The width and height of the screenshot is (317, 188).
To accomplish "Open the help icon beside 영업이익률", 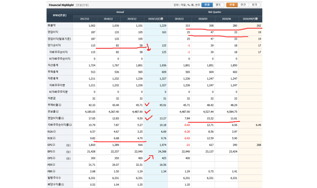I will coord(63,118).
